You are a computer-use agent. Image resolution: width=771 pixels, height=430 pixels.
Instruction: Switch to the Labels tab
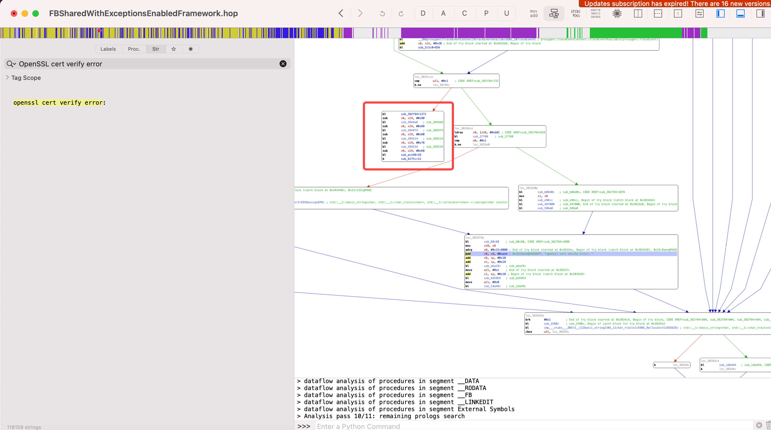(108, 49)
